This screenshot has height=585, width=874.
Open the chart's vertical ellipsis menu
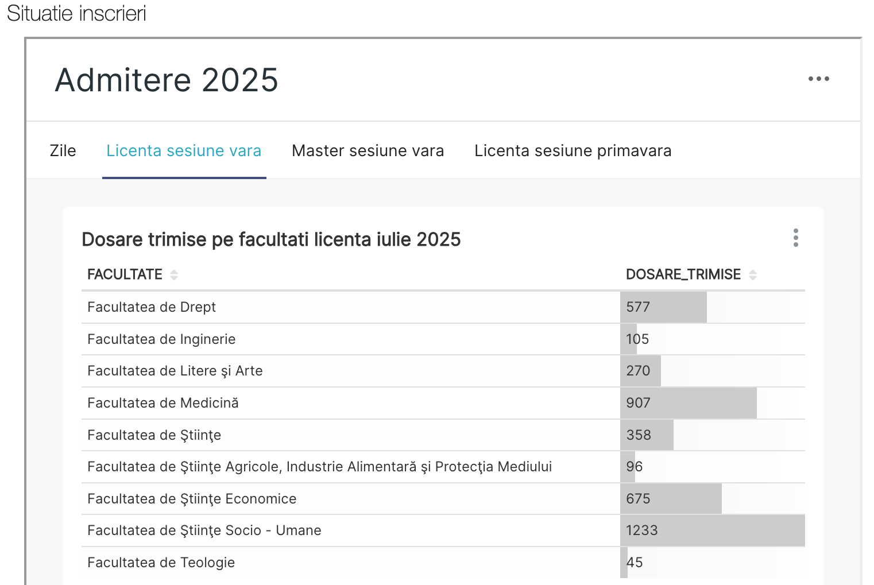[x=795, y=238]
